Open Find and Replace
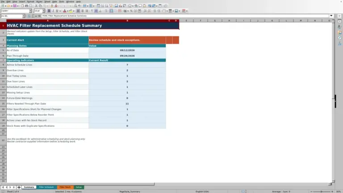 (75, 6)
